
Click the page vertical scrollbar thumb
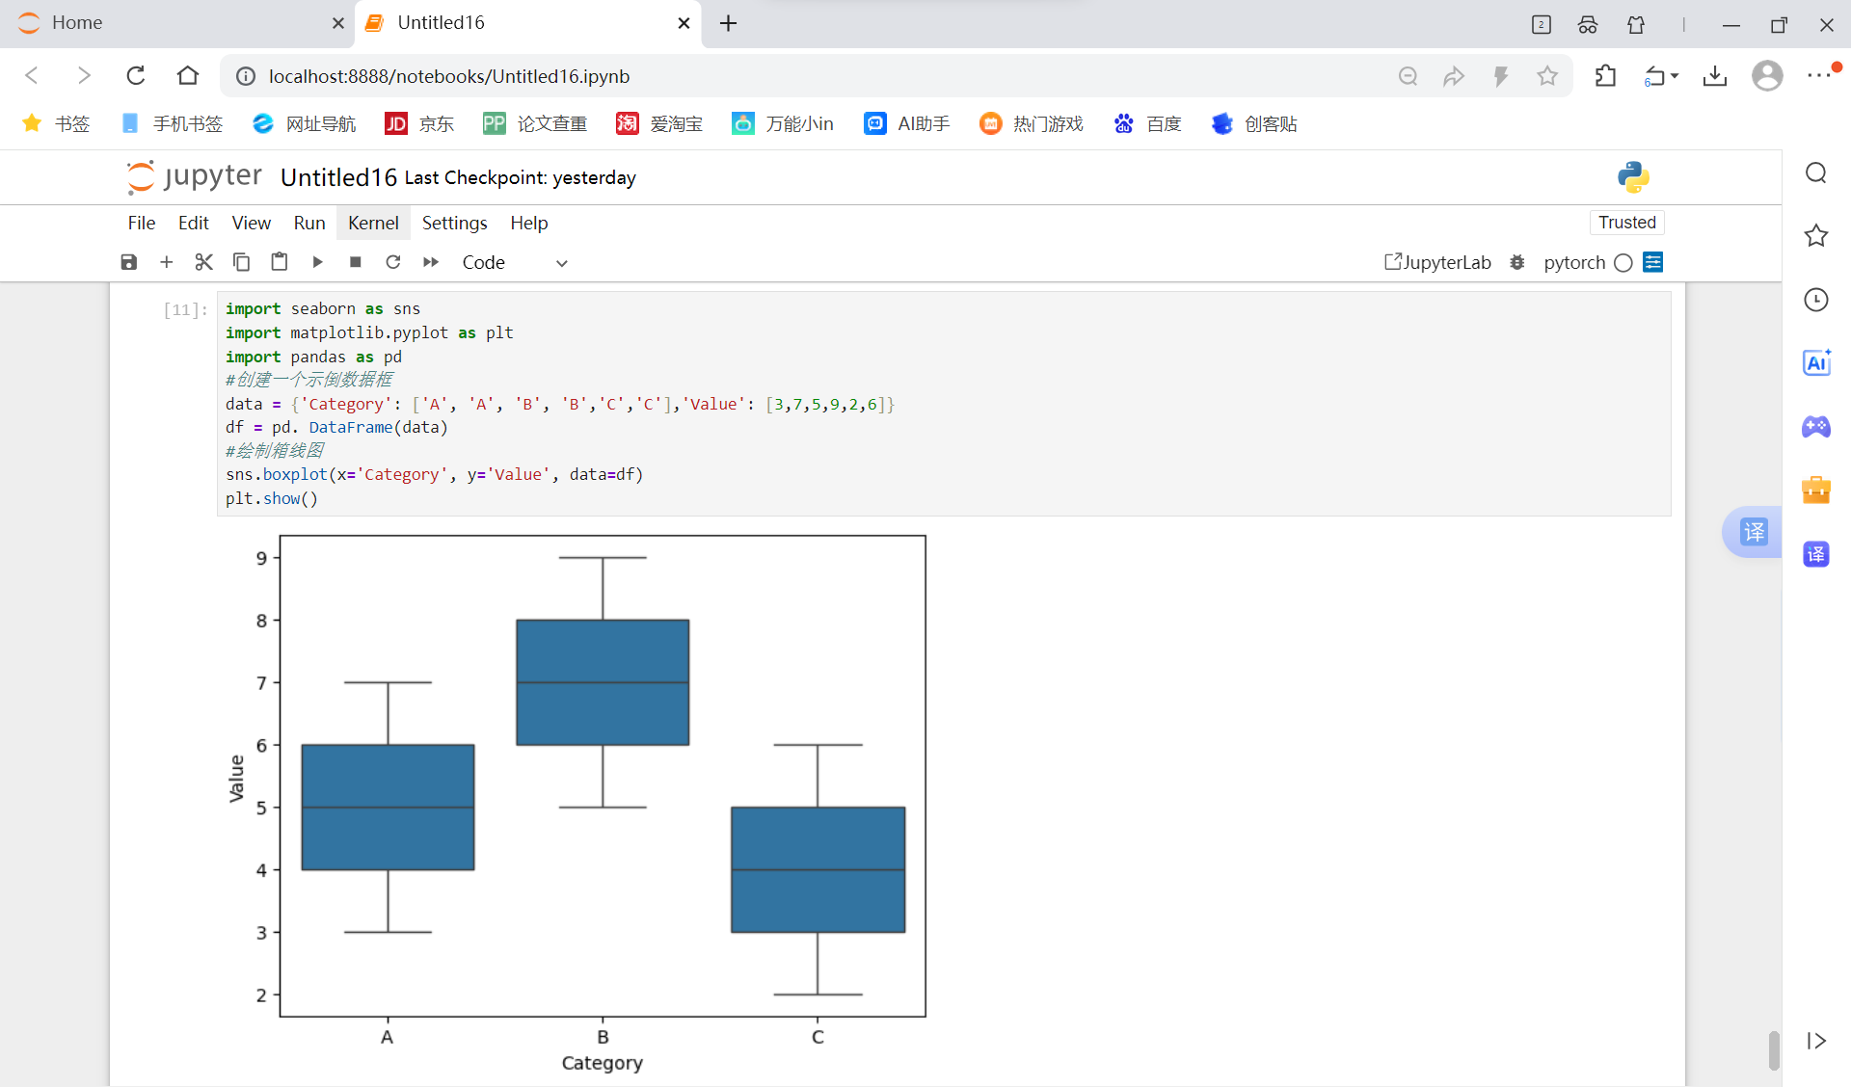pos(1774,1049)
